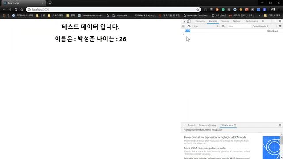Toggle the console sidebar icon
The image size is (283, 159).
pyautogui.click(x=184, y=26)
